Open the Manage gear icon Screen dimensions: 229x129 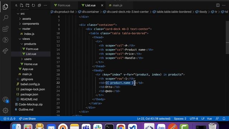(5, 110)
